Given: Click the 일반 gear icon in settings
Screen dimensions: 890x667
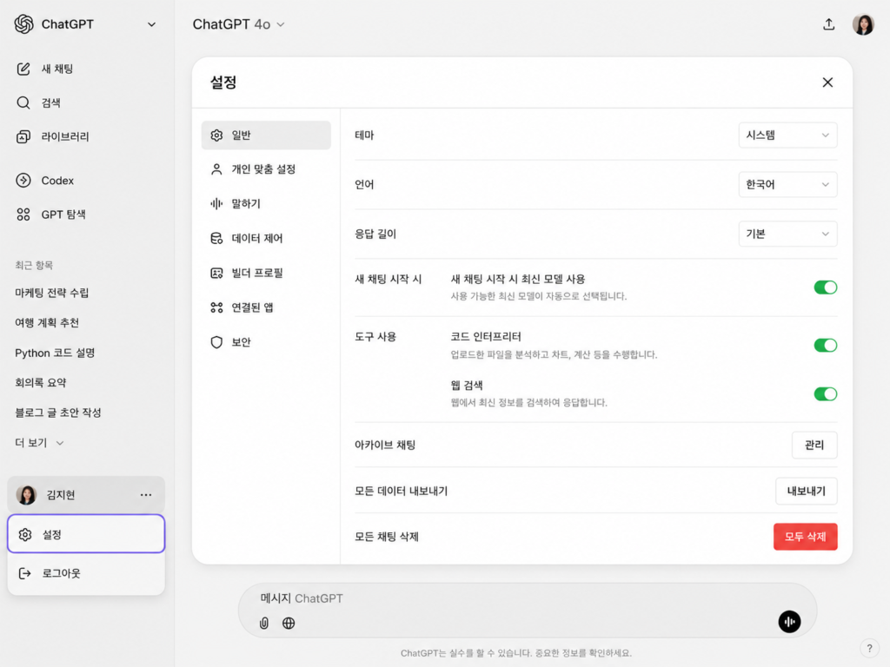Looking at the screenshot, I should 216,135.
